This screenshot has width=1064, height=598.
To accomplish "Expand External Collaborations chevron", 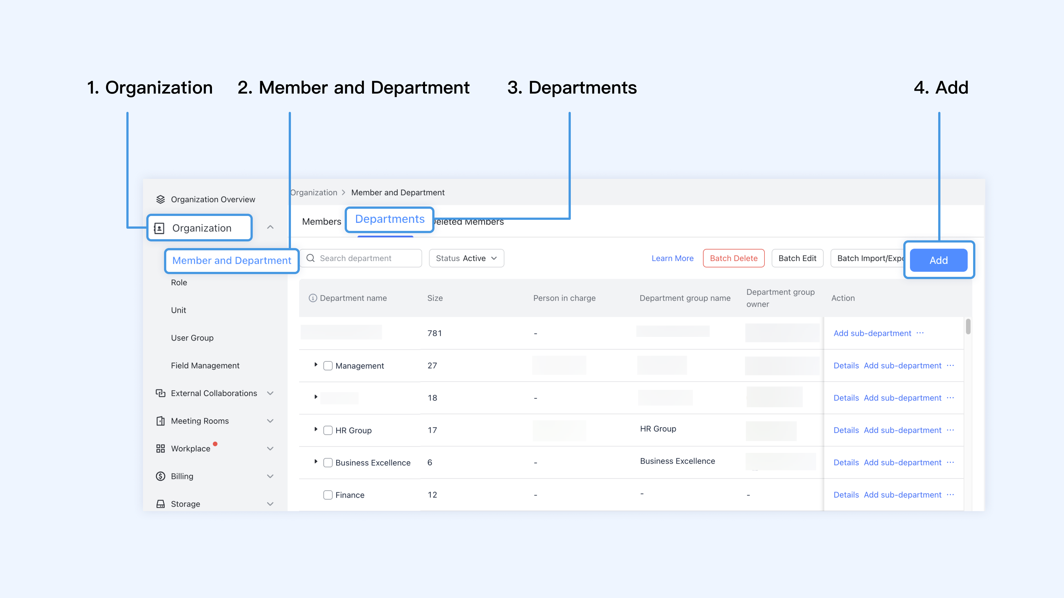I will pos(270,393).
